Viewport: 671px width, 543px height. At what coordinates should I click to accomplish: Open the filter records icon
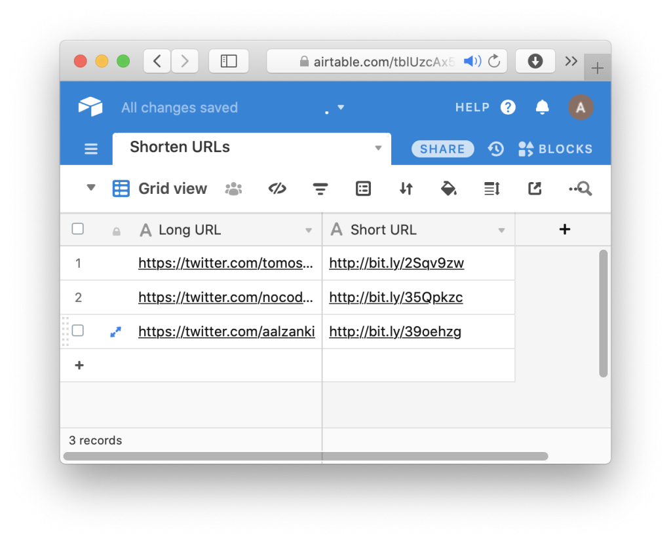click(x=320, y=189)
